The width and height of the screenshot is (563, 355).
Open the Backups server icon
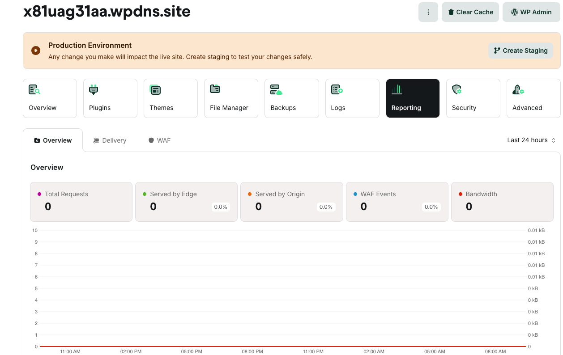(276, 89)
